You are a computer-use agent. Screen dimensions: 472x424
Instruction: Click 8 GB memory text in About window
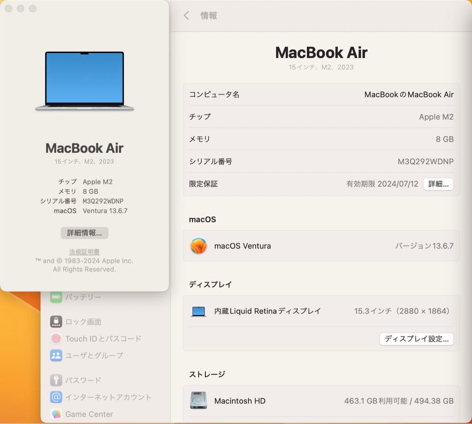90,192
